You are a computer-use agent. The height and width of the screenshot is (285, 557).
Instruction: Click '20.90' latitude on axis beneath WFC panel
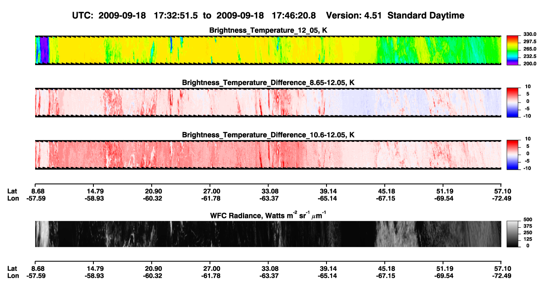153,268
